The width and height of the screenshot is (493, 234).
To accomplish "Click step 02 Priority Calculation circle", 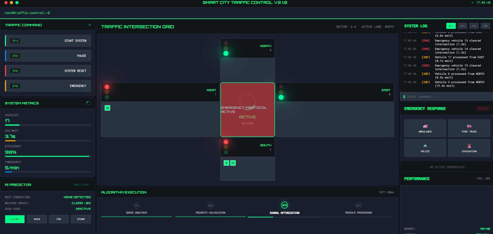I will 210,205.
